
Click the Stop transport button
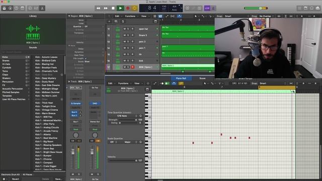[x=113, y=8]
